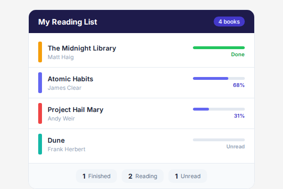Viewport: 283px width, 189px height.
Task: Click author name Matt Haig
Action: tap(61, 57)
